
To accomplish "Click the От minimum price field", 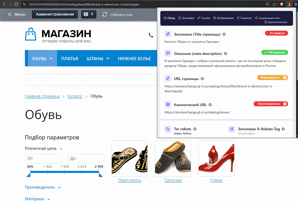I will point(43,159).
